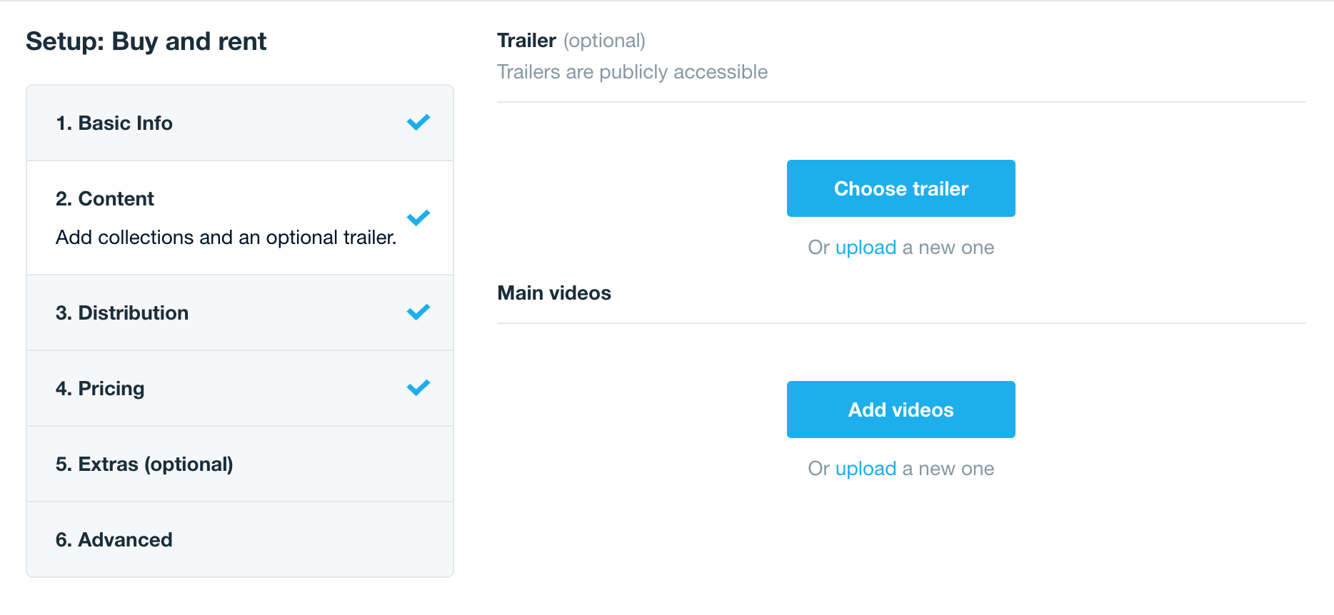1334x615 pixels.
Task: Open the 5. Extras (optional) step
Action: click(x=144, y=464)
